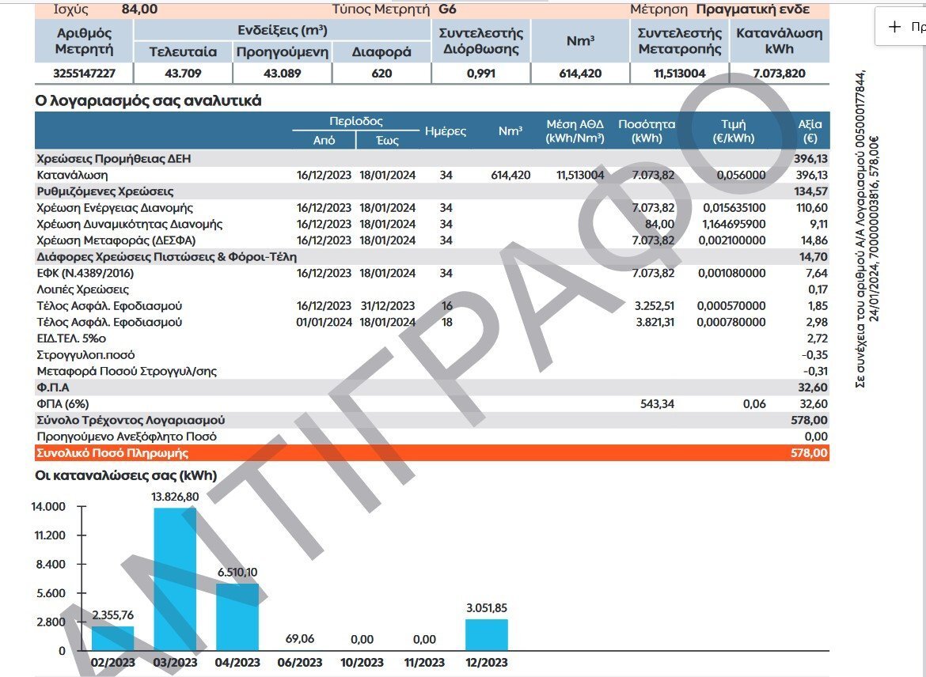Click the value label 69,06

300,639
